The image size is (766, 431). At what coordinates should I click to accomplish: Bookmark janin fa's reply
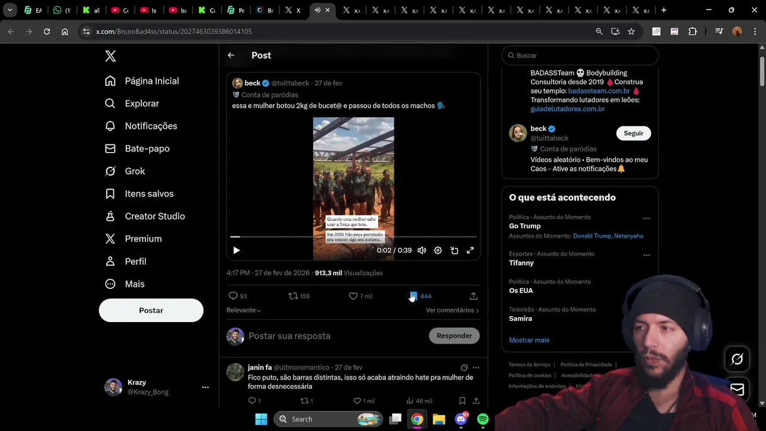(x=462, y=400)
